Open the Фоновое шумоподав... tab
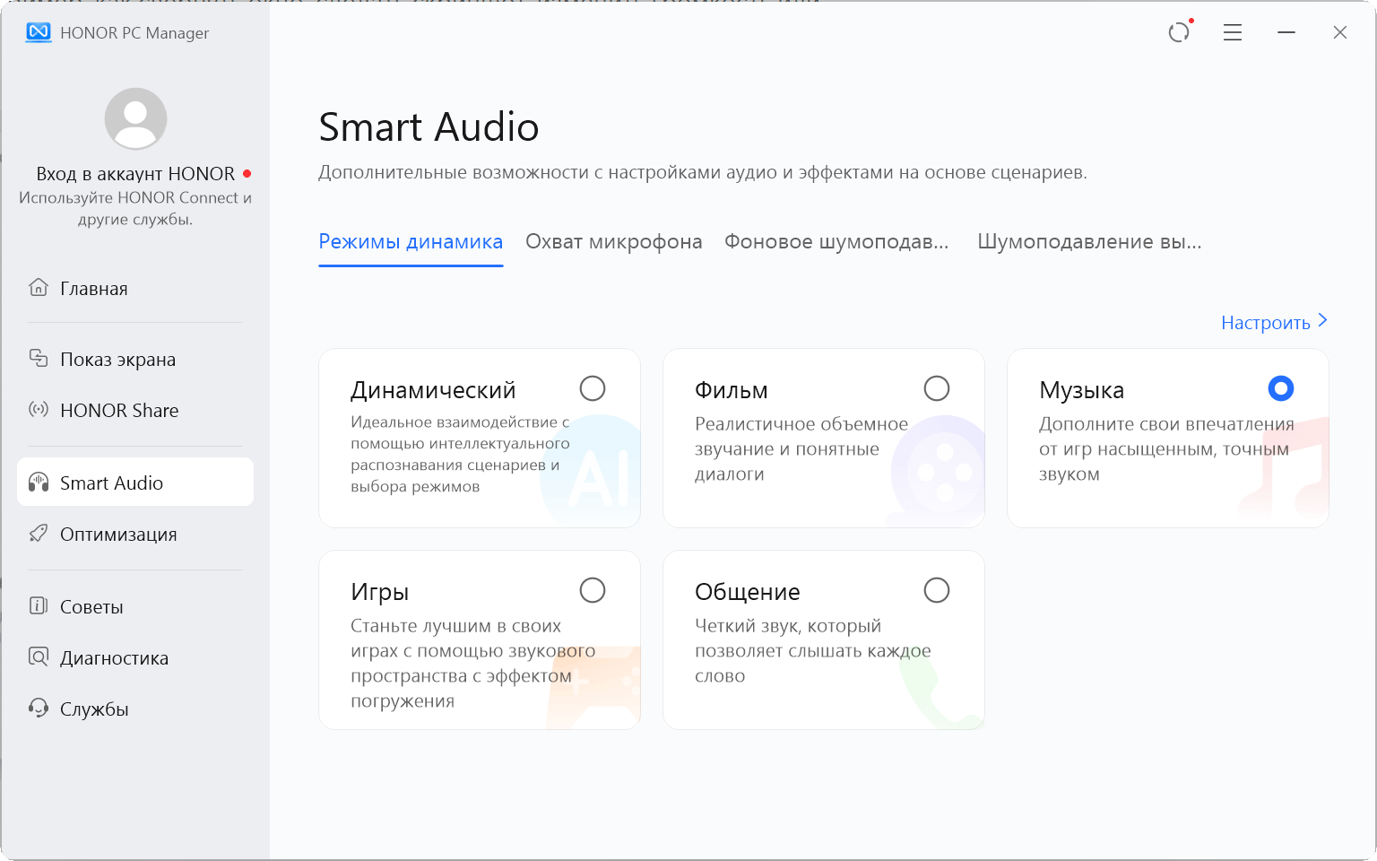The image size is (1377, 861). click(x=836, y=242)
